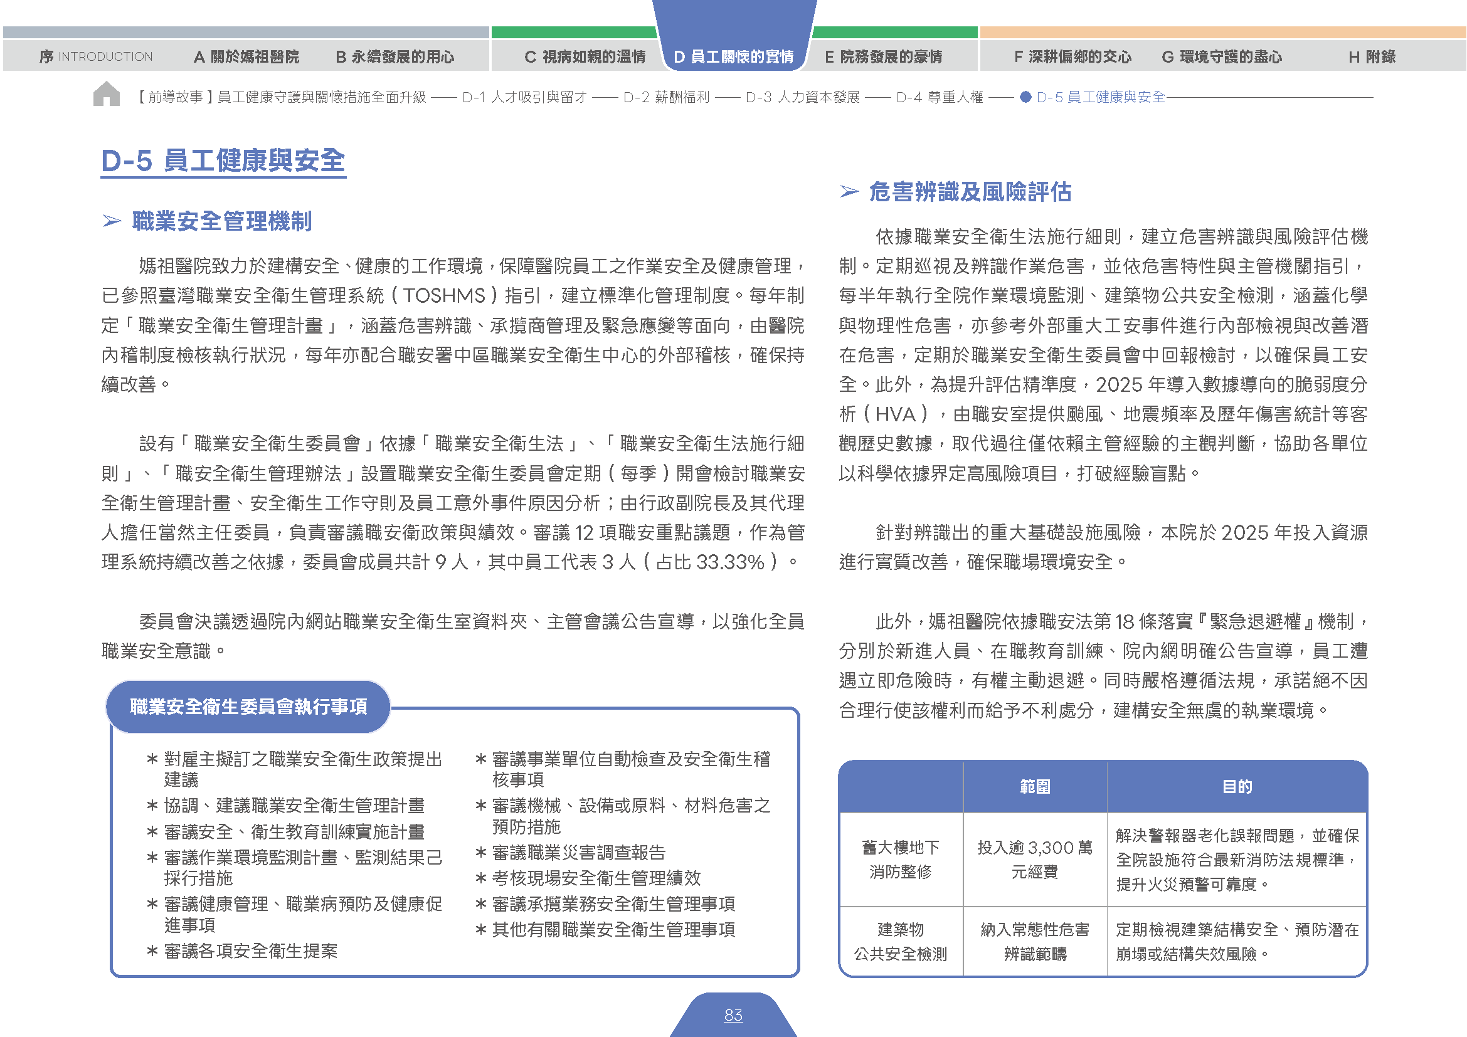Go to D-1 人才吸引與留才 link

524,97
